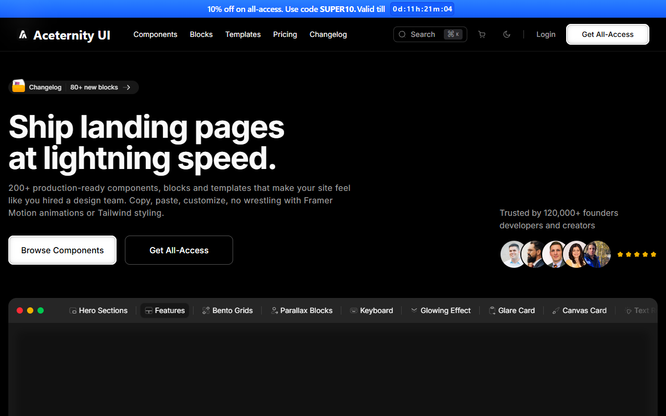Viewport: 666px width, 416px height.
Task: Click the Glare Card tab icon
Action: point(492,311)
